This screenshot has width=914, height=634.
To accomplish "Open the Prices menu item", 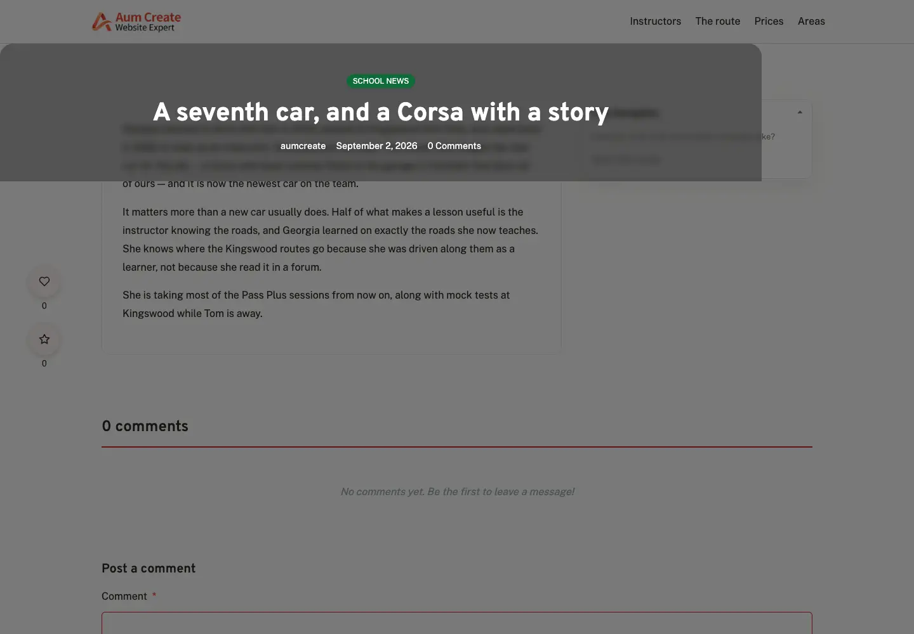I will point(769,22).
